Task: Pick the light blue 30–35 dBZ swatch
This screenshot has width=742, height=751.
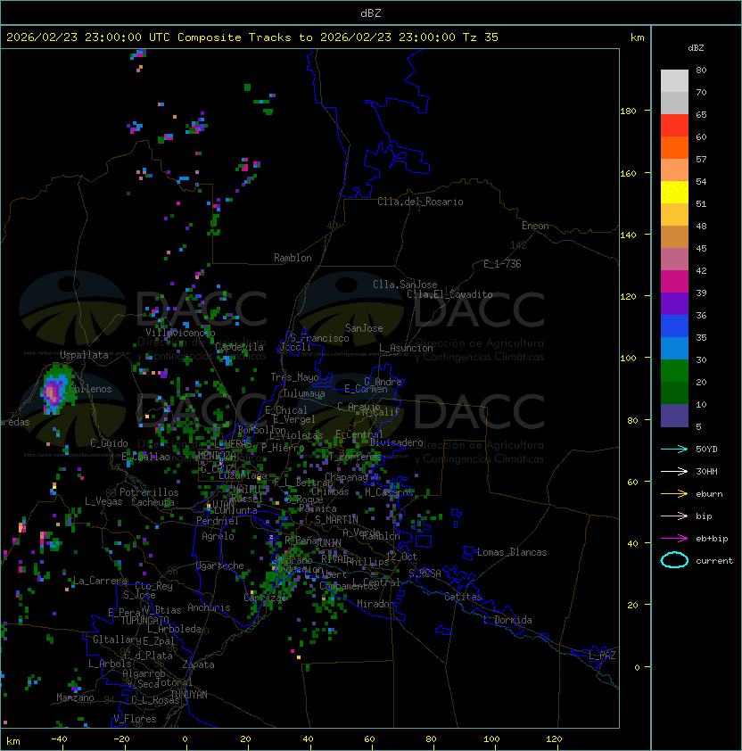Action: 674,348
